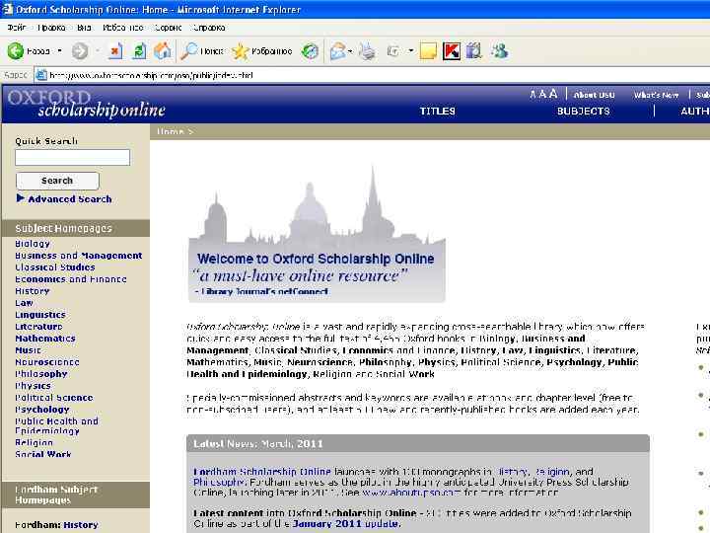Open the Help menu

point(209,28)
